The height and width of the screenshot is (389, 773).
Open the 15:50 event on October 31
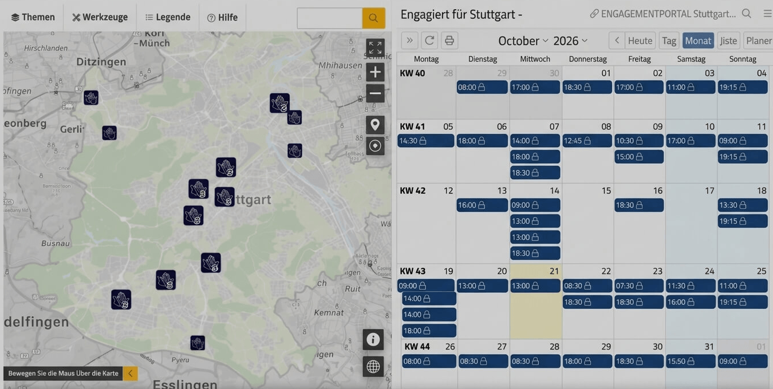click(x=691, y=361)
